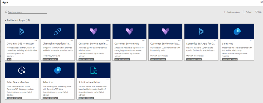The image size is (263, 103).
Task: Open more options for Sales Hub tile
Action: 251,40
